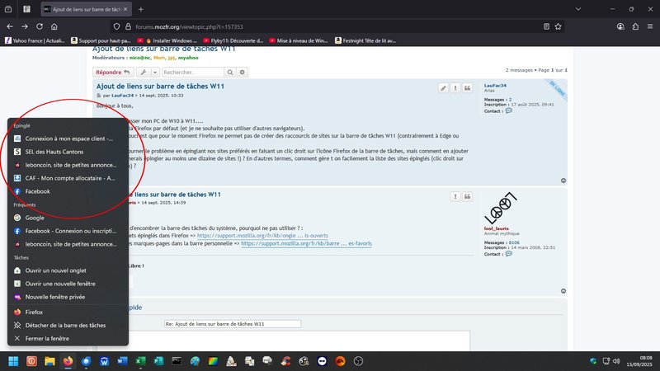Click the browser Back arrow
The height and width of the screenshot is (371, 660).
click(x=10, y=26)
